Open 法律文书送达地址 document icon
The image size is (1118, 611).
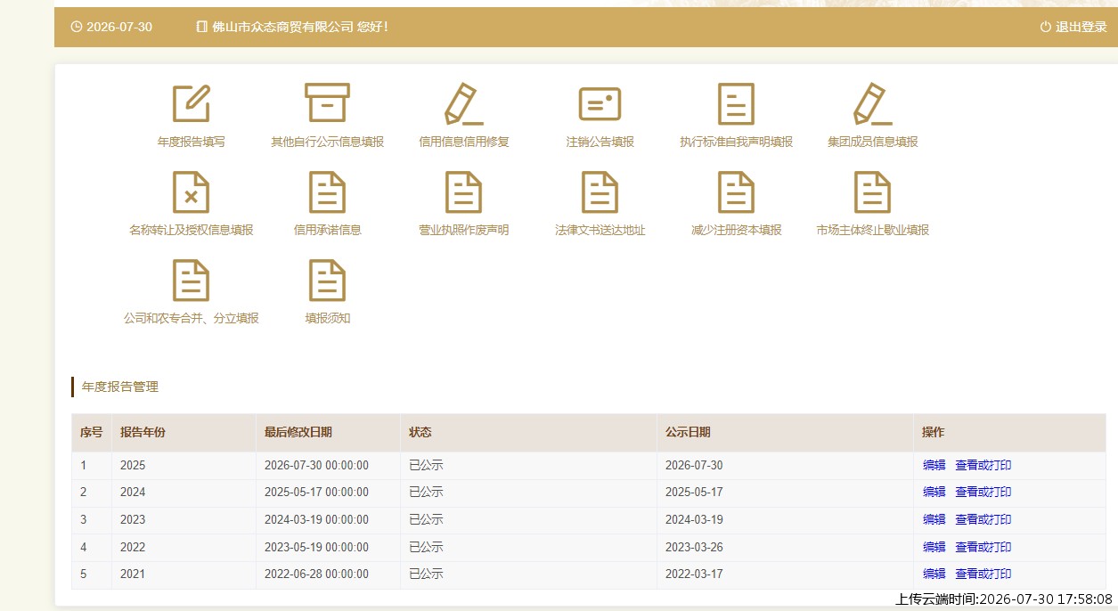click(x=600, y=191)
